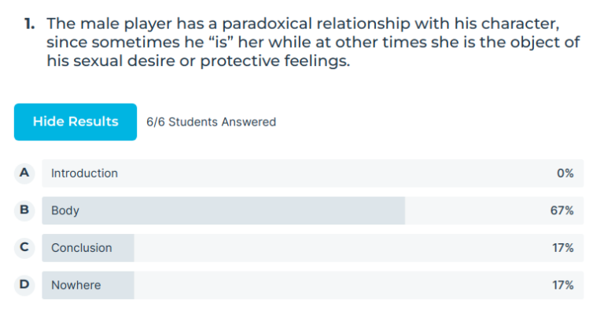Click the filled end of Conclusion's result bar
Screen dimensions: 604x321
pyautogui.click(x=126, y=248)
